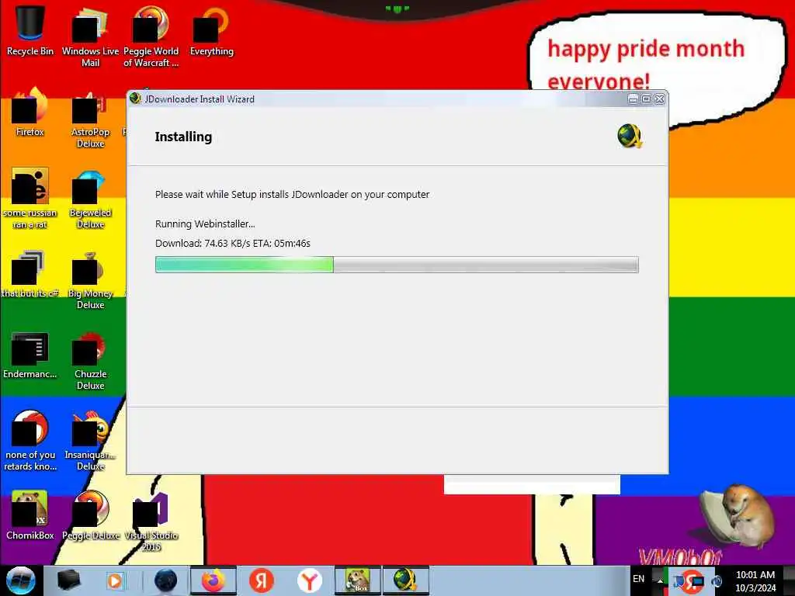Open the EN language indicator

pyautogui.click(x=638, y=579)
